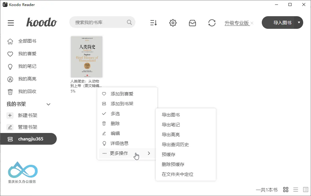Open the sort options icon
311x196 pixels.
[153, 23]
